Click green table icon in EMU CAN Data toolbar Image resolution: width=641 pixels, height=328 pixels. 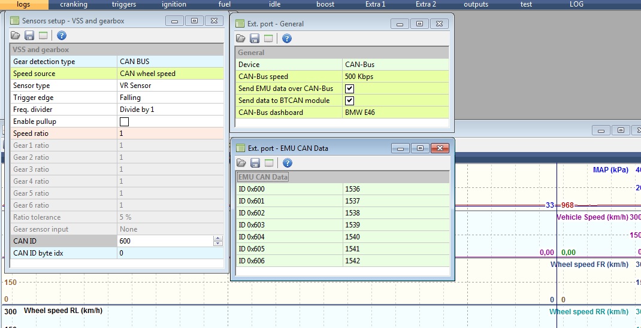tap(268, 163)
